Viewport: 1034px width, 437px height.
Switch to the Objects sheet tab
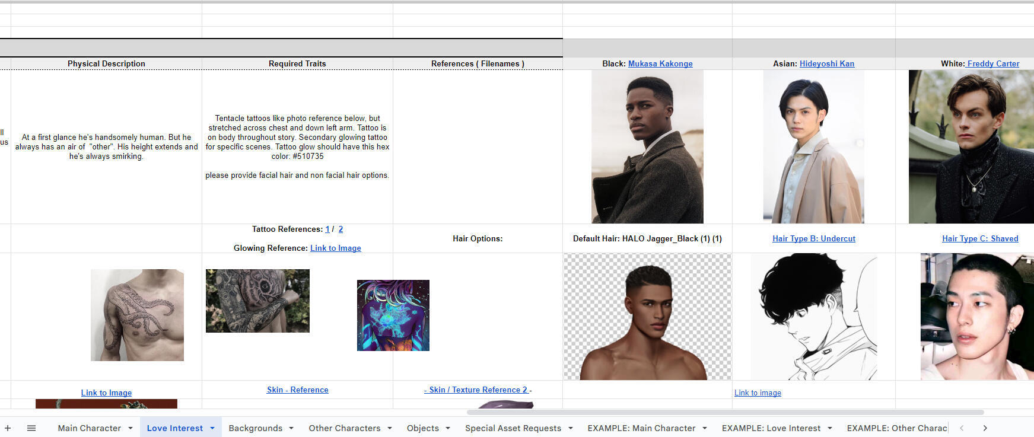422,428
